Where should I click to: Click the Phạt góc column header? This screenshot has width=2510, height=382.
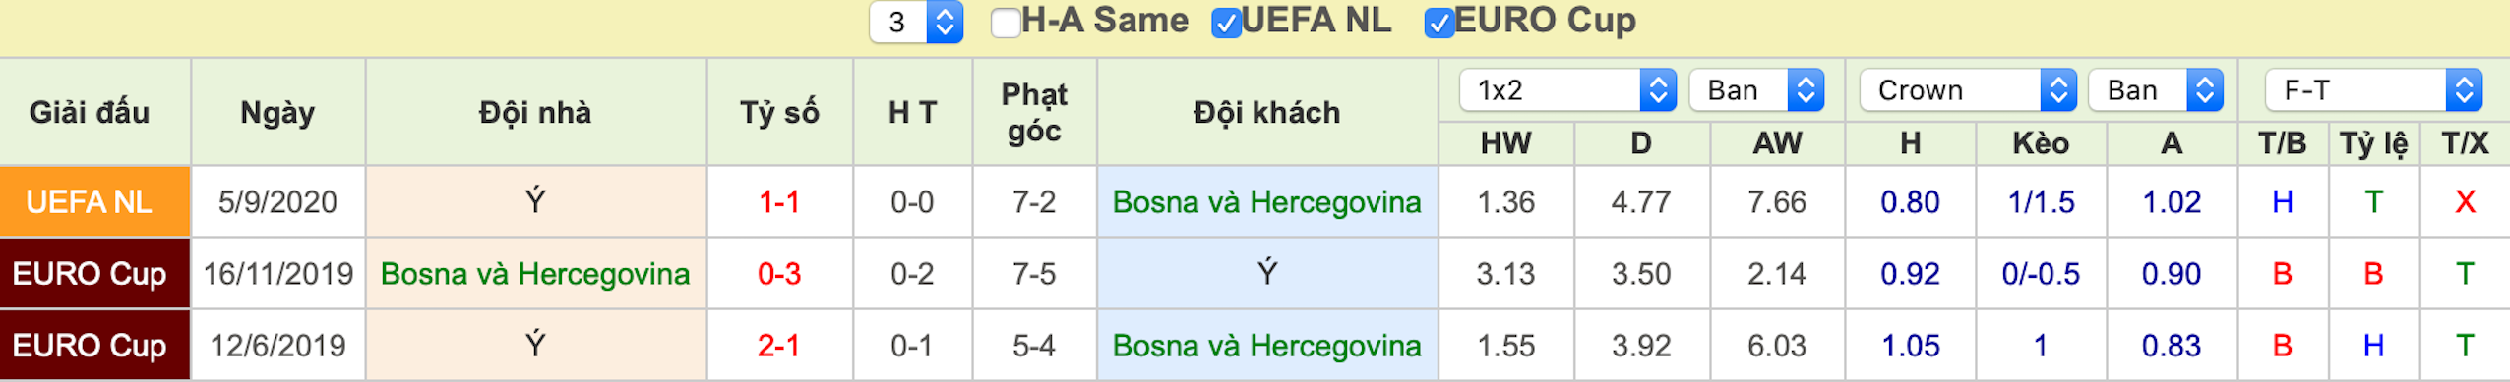coord(1034,112)
